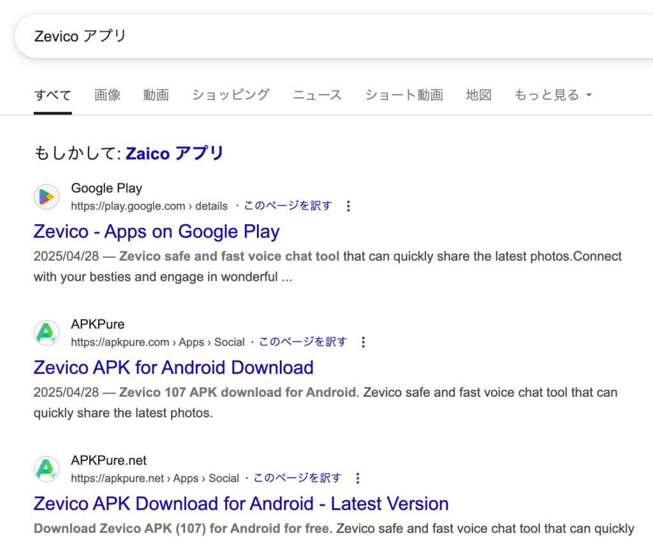Open three-dot menu for apkpure.com result
The width and height of the screenshot is (653, 538).
click(363, 342)
